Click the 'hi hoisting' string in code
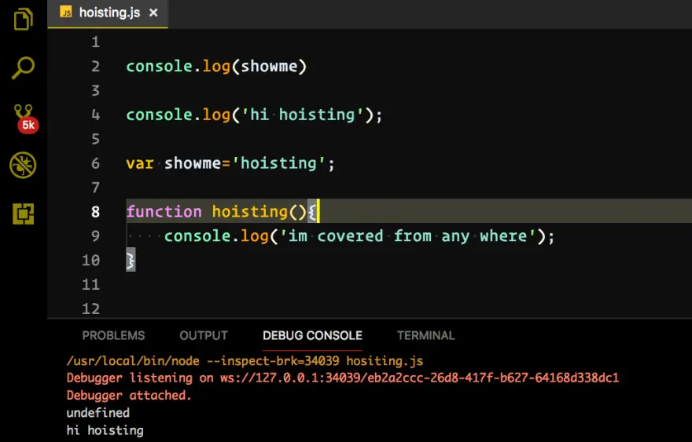 [x=303, y=115]
